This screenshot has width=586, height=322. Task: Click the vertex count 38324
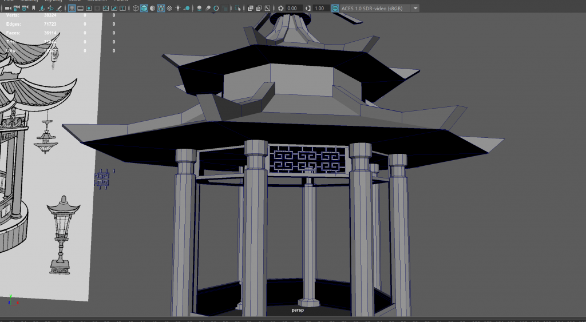pyautogui.click(x=50, y=15)
